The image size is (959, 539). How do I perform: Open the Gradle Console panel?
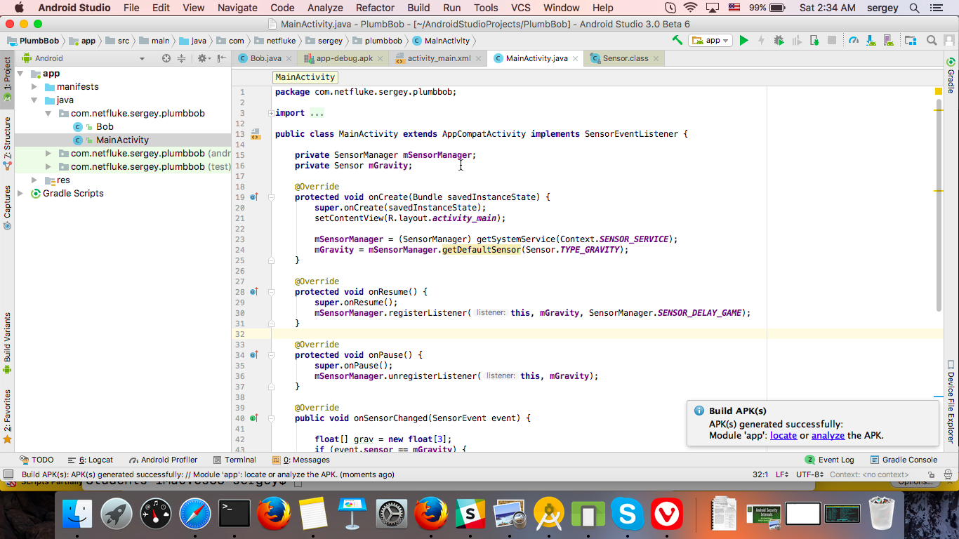[x=904, y=460]
